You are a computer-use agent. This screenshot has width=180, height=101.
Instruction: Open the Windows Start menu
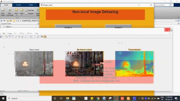point(3,98)
